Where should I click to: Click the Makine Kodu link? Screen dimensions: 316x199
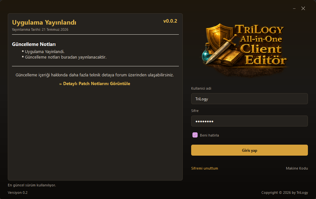(x=297, y=168)
